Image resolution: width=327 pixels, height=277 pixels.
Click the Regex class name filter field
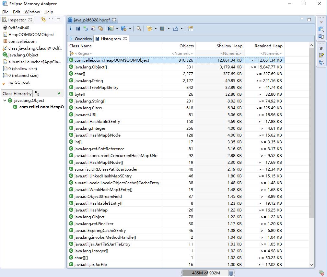click(116, 54)
